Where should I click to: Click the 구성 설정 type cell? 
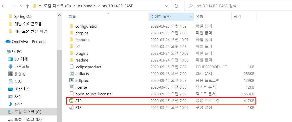(x=204, y=107)
